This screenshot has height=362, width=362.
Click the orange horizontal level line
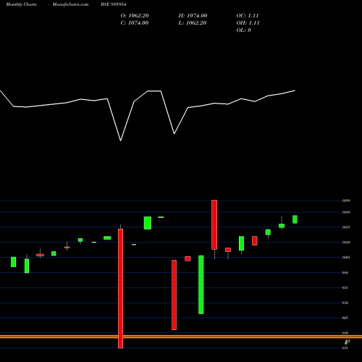pyautogui.click(x=181, y=337)
